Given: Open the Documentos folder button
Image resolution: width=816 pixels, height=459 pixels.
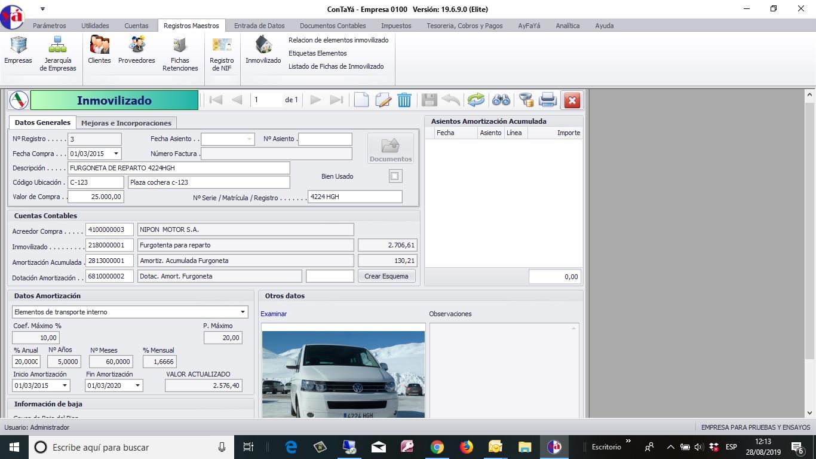Looking at the screenshot, I should (x=391, y=148).
